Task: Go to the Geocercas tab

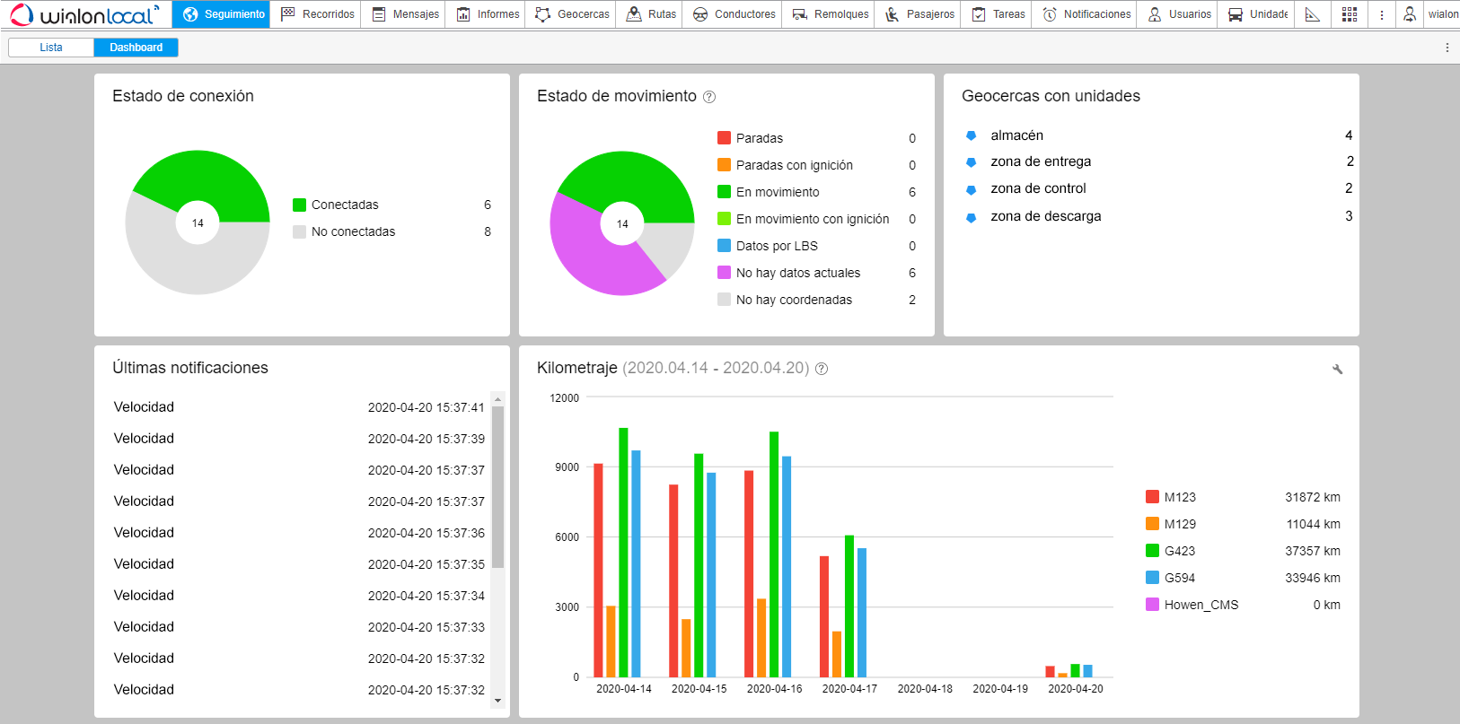Action: tap(572, 14)
